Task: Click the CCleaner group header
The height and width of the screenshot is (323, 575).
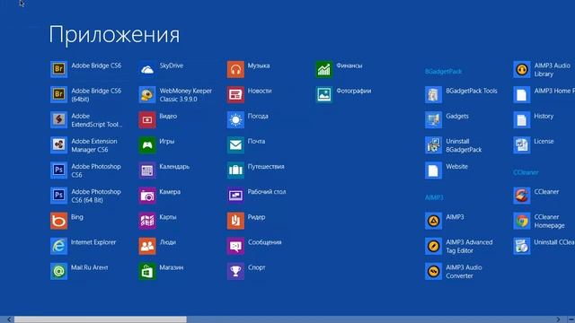Action: [526, 172]
